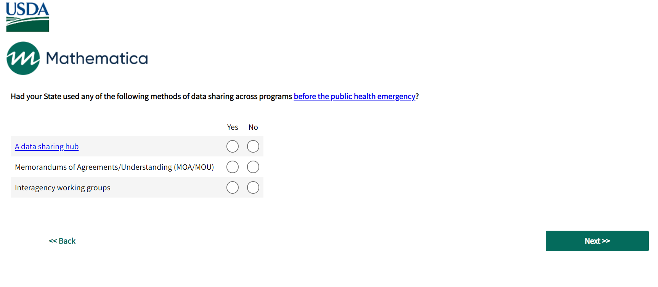Click the green field graphic under USDA
This screenshot has height=287, width=658.
pos(27,24)
